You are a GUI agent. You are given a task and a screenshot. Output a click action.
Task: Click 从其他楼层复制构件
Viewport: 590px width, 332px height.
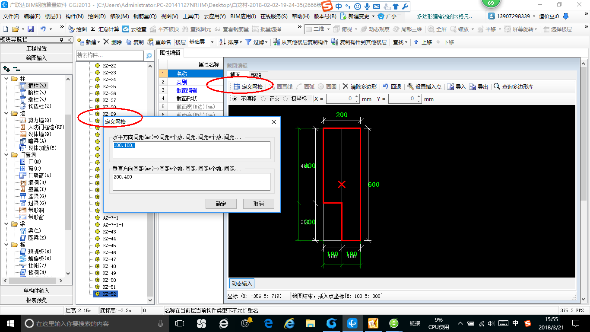tap(301, 42)
